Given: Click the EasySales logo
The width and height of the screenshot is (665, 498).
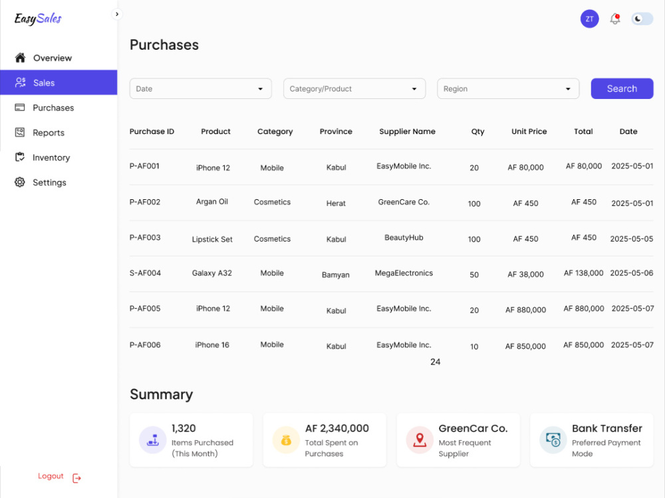Looking at the screenshot, I should [x=38, y=19].
